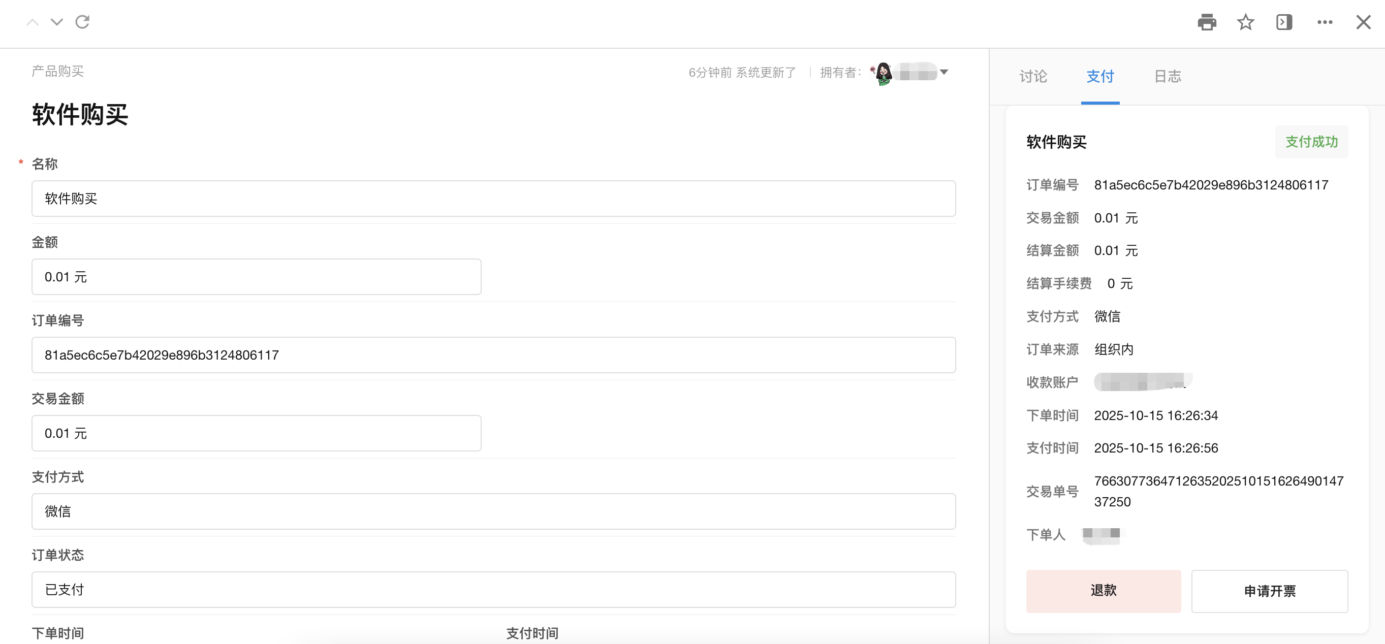Click into the 订单编号 field
This screenshot has height=644, width=1385.
point(493,355)
